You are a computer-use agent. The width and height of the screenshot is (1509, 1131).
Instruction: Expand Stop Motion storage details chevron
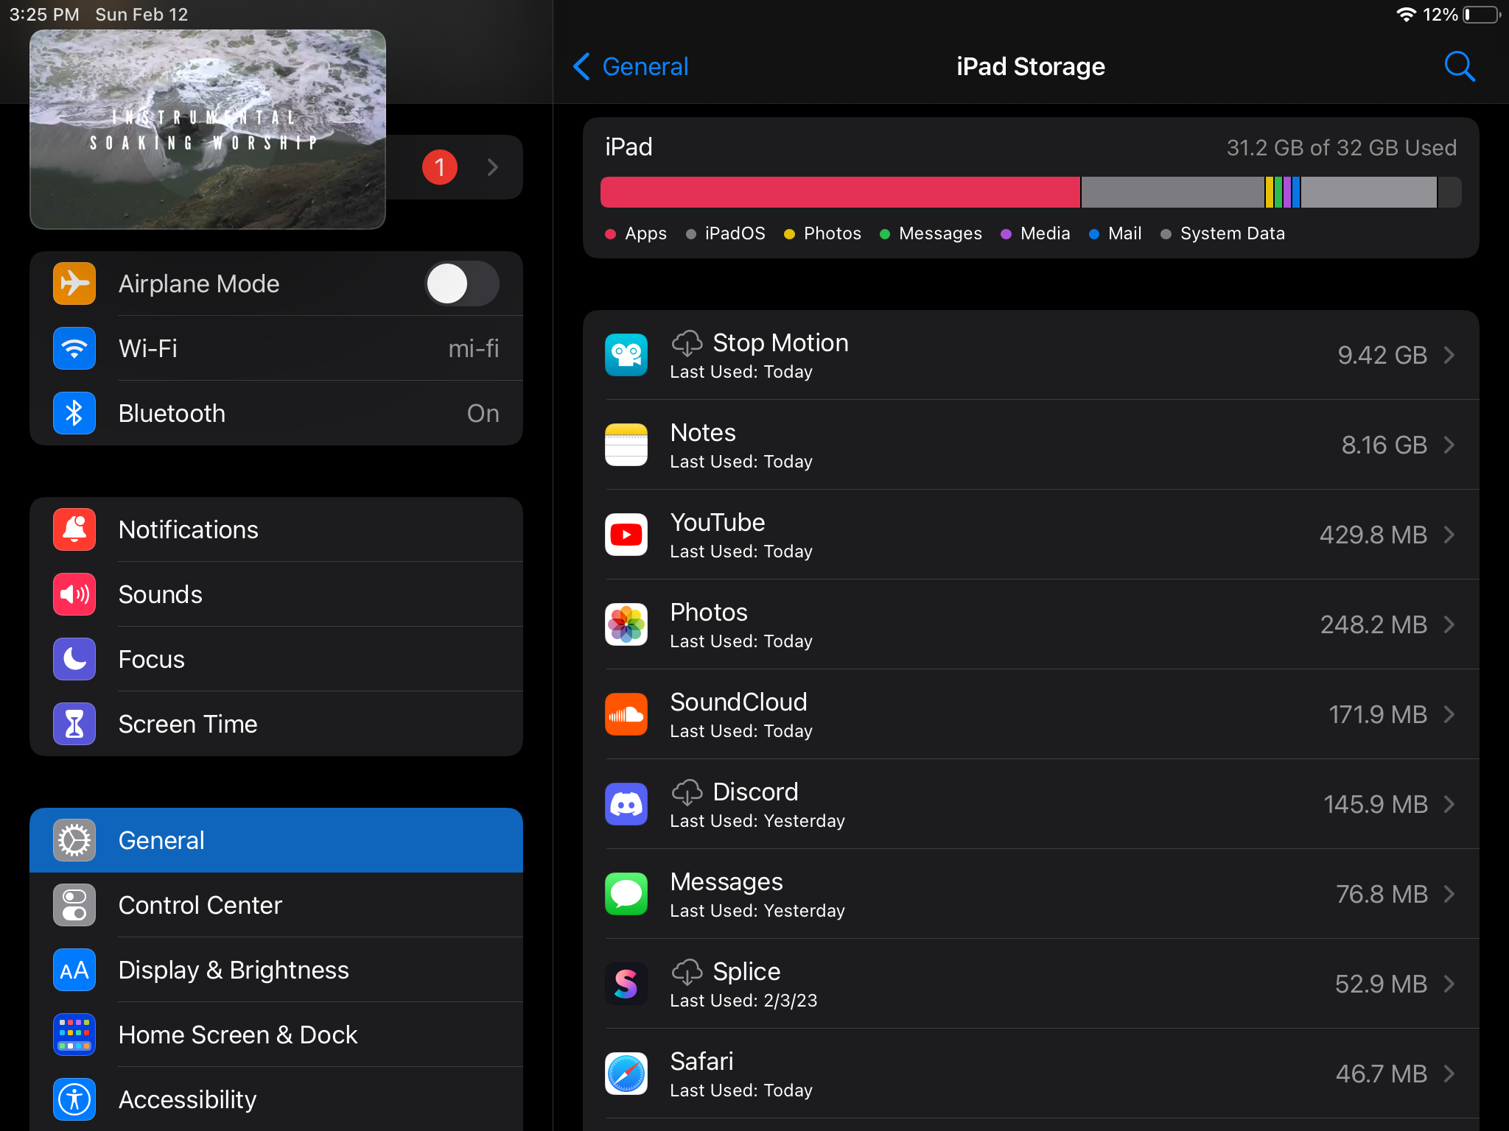coord(1449,355)
